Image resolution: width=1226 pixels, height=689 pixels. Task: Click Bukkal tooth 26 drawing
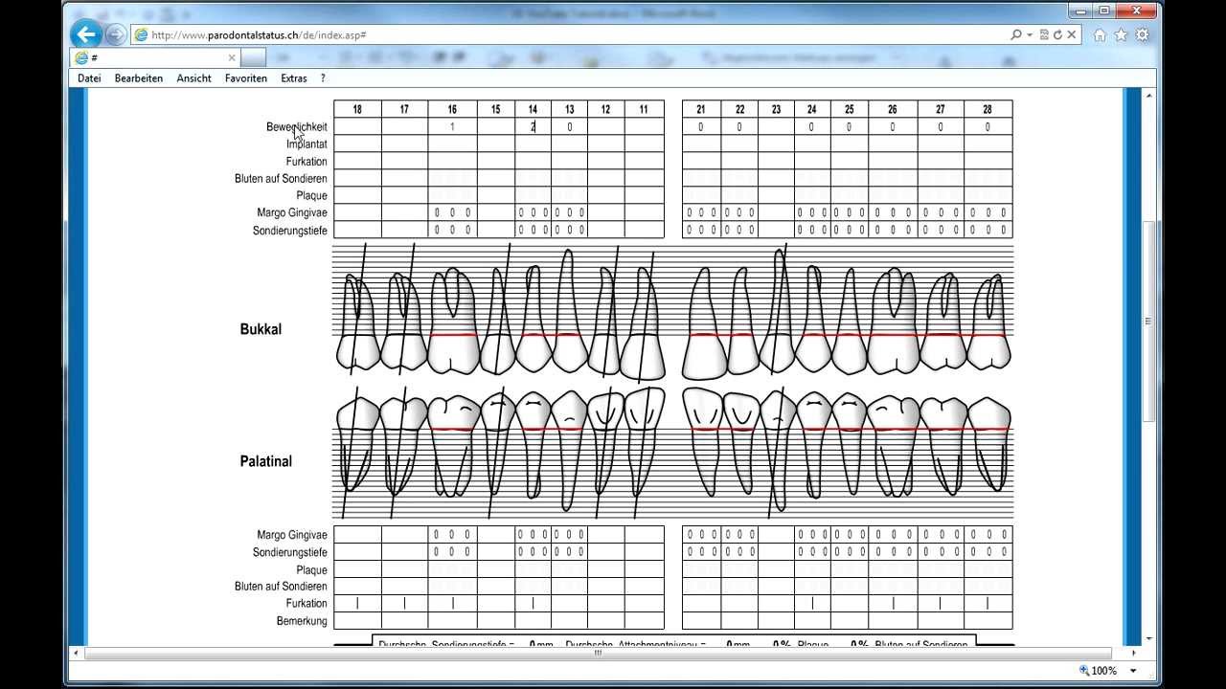point(893,321)
